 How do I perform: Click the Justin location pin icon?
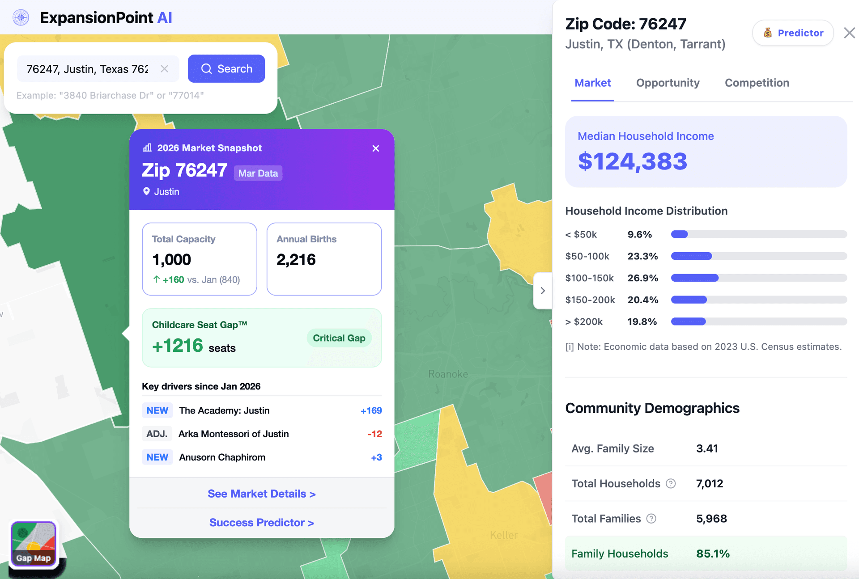tap(146, 191)
